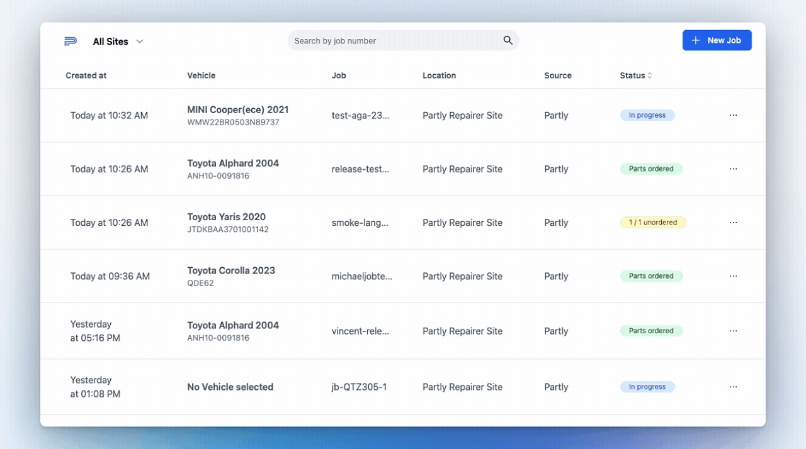
Task: Open actions menu for Toyota Yaris 2020 row
Action: tap(733, 223)
